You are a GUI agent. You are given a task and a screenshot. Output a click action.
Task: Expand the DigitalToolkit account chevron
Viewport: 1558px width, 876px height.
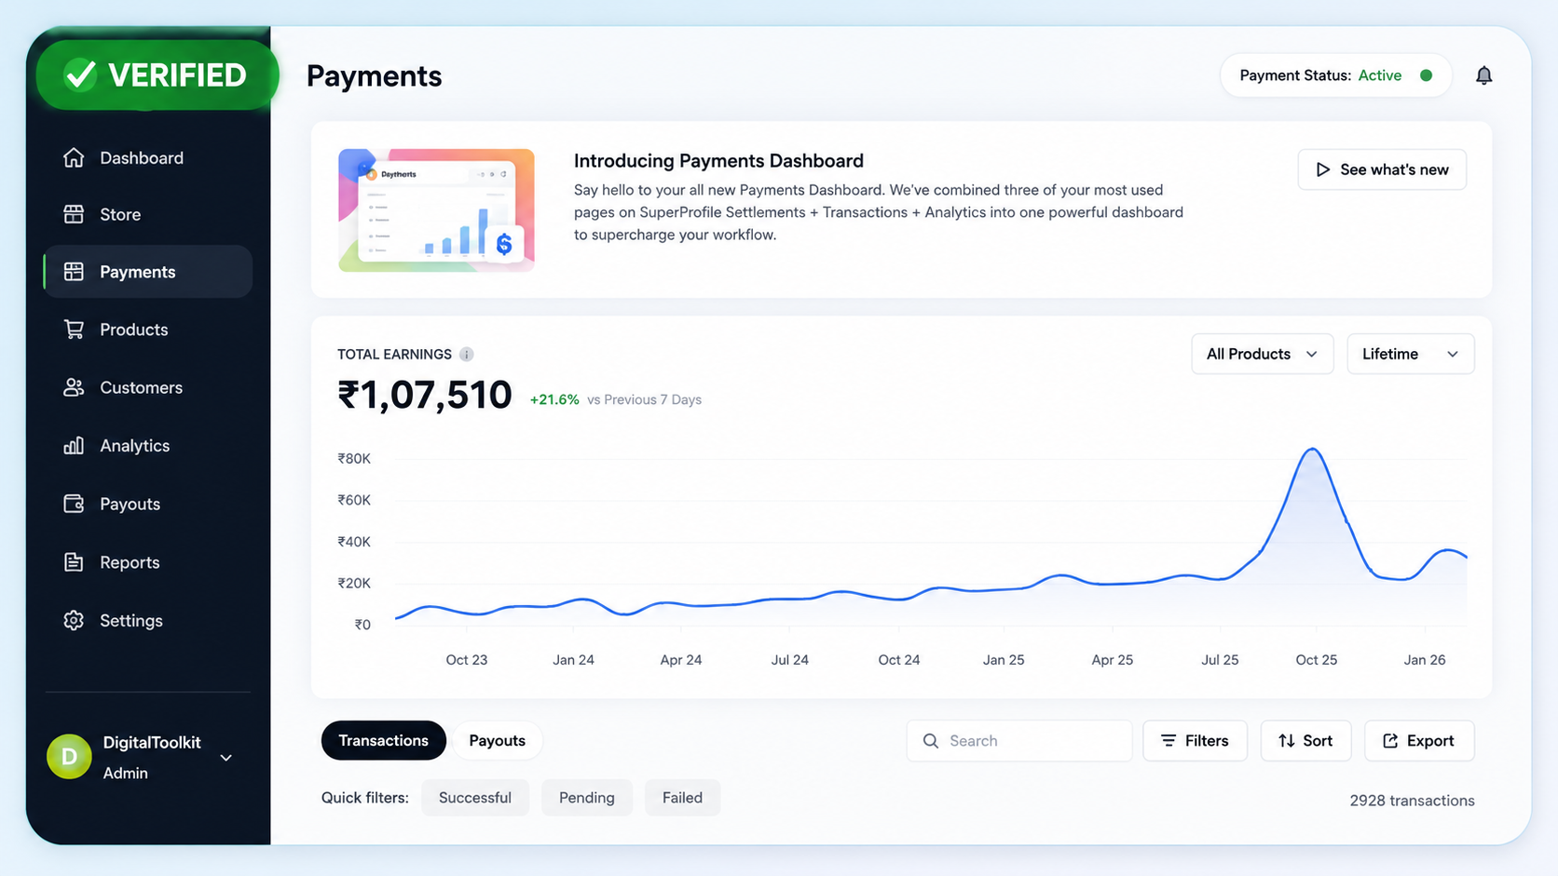click(225, 758)
